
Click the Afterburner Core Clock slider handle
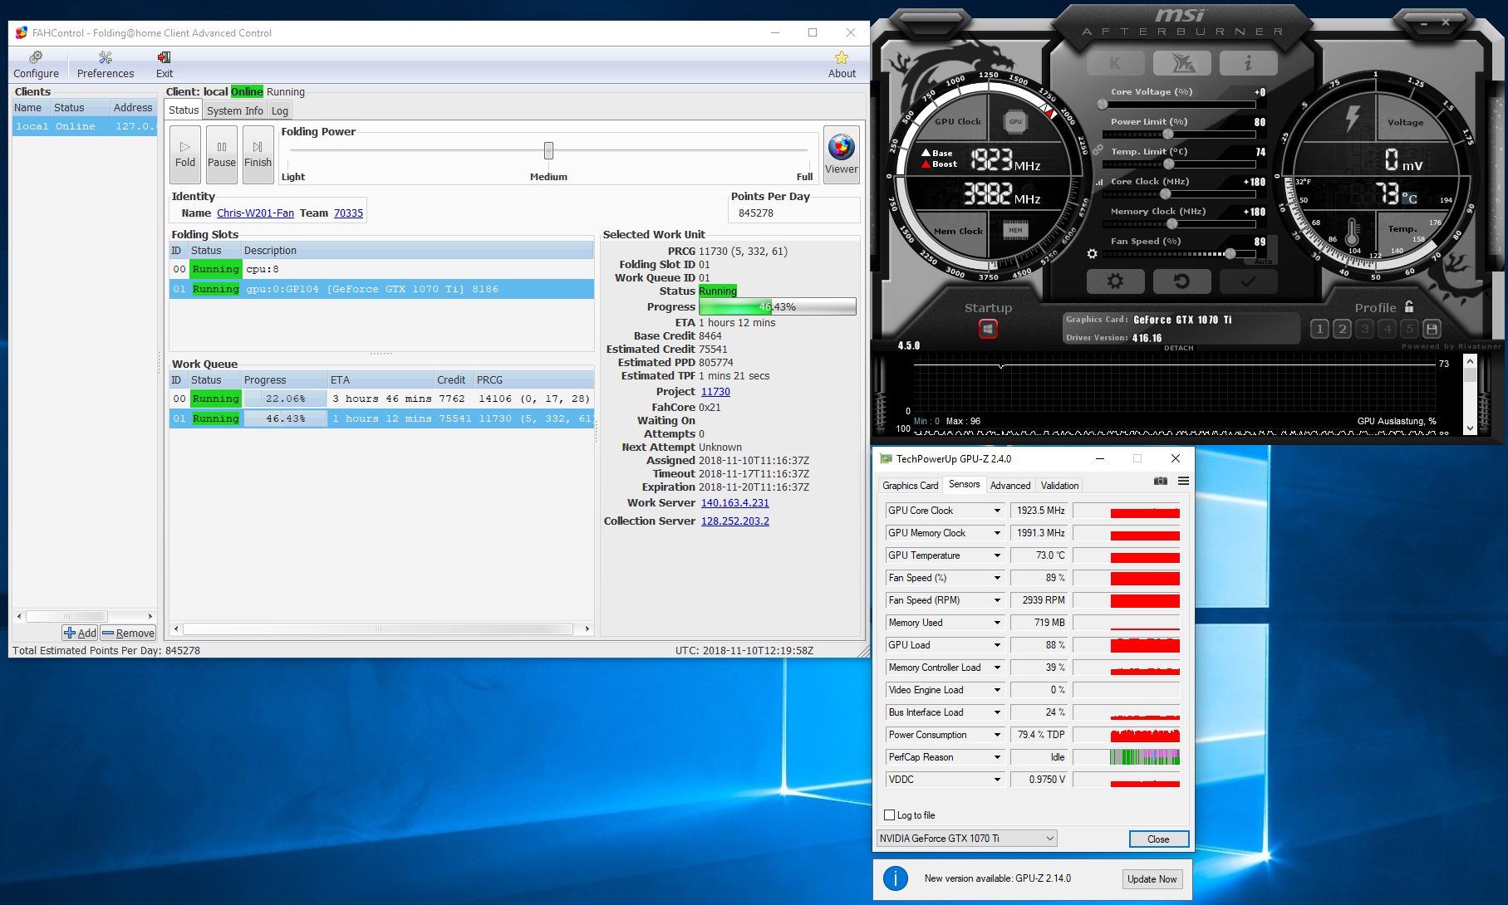click(x=1166, y=194)
